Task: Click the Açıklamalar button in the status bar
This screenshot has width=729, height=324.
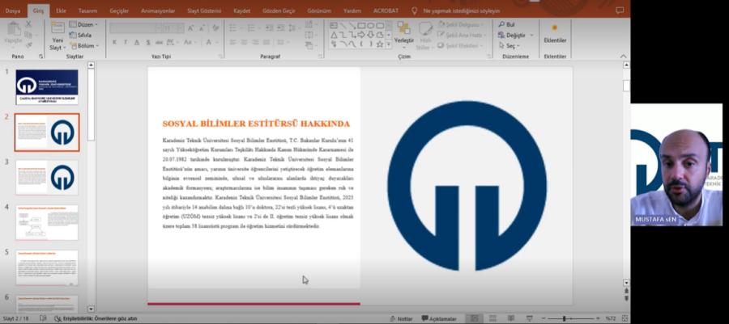Action: (439, 318)
